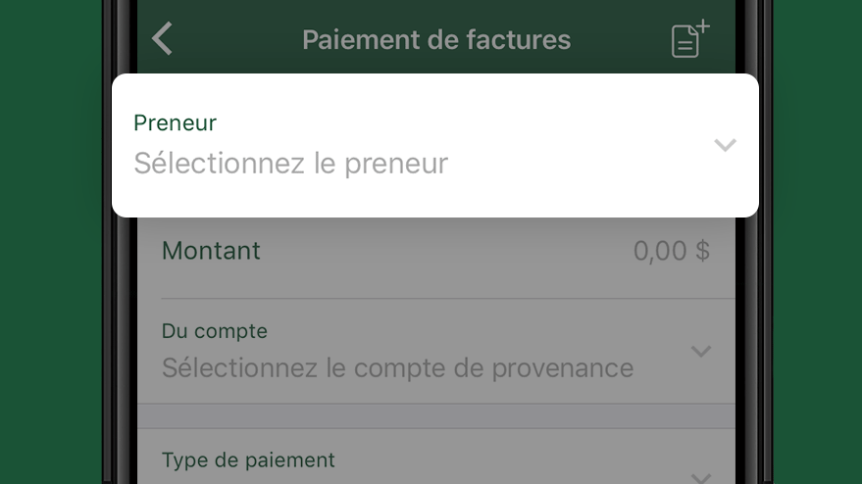
Task: Go back using the left chevron arrow
Action: [x=162, y=38]
